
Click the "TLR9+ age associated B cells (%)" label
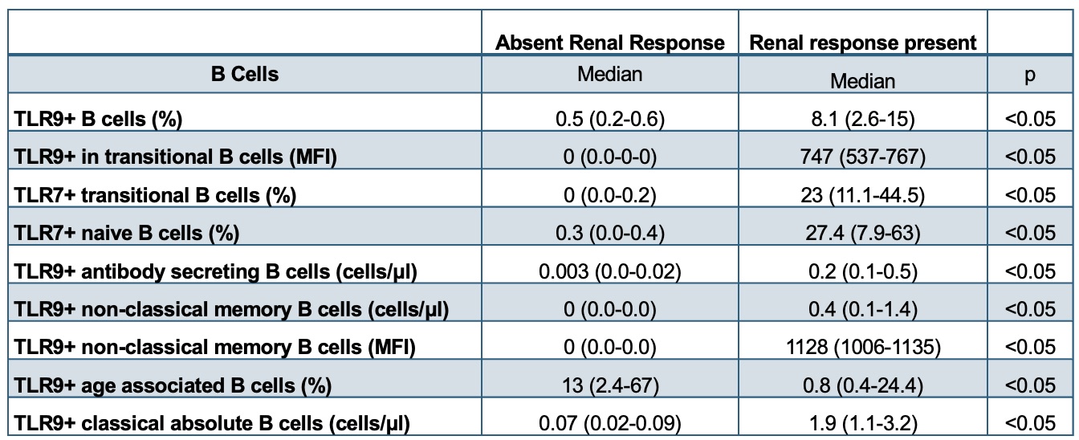[173, 385]
